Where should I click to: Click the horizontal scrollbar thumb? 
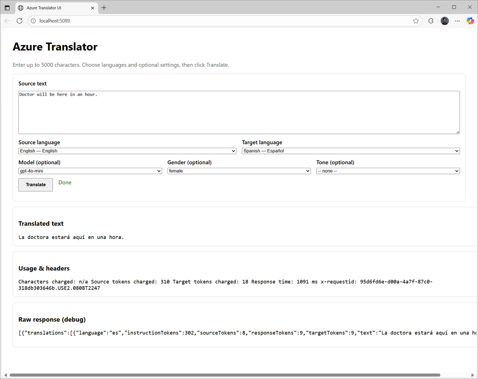coord(225,375)
